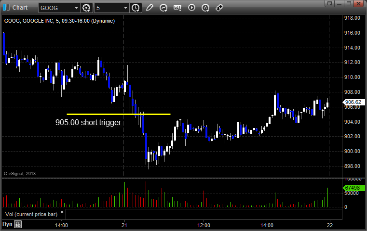
Task: Select the Vol (current price bar) label
Action: tap(31, 214)
